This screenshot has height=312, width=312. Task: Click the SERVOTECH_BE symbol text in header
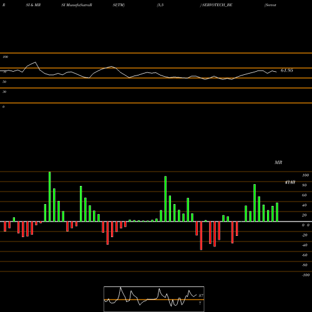point(217,5)
